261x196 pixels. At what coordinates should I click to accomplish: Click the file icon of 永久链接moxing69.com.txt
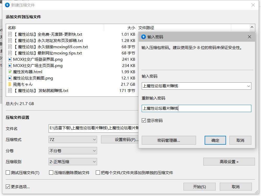tap(10, 47)
